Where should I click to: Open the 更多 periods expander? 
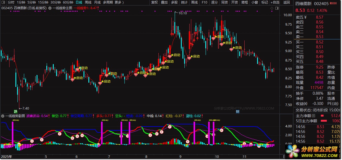point(119,2)
